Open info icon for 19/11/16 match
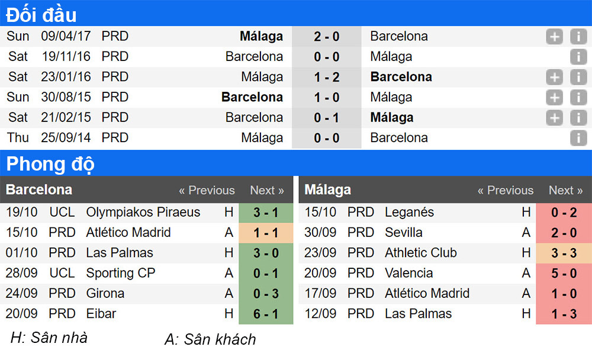Image resolution: width=592 pixels, height=350 pixels. click(578, 57)
